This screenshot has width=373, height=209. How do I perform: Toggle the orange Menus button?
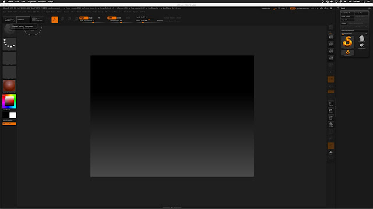click(293, 8)
